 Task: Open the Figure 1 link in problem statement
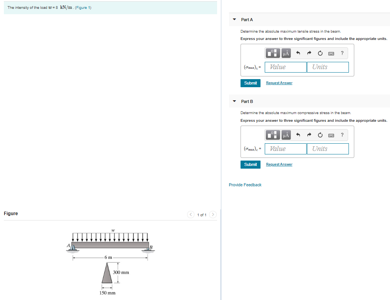click(x=83, y=7)
